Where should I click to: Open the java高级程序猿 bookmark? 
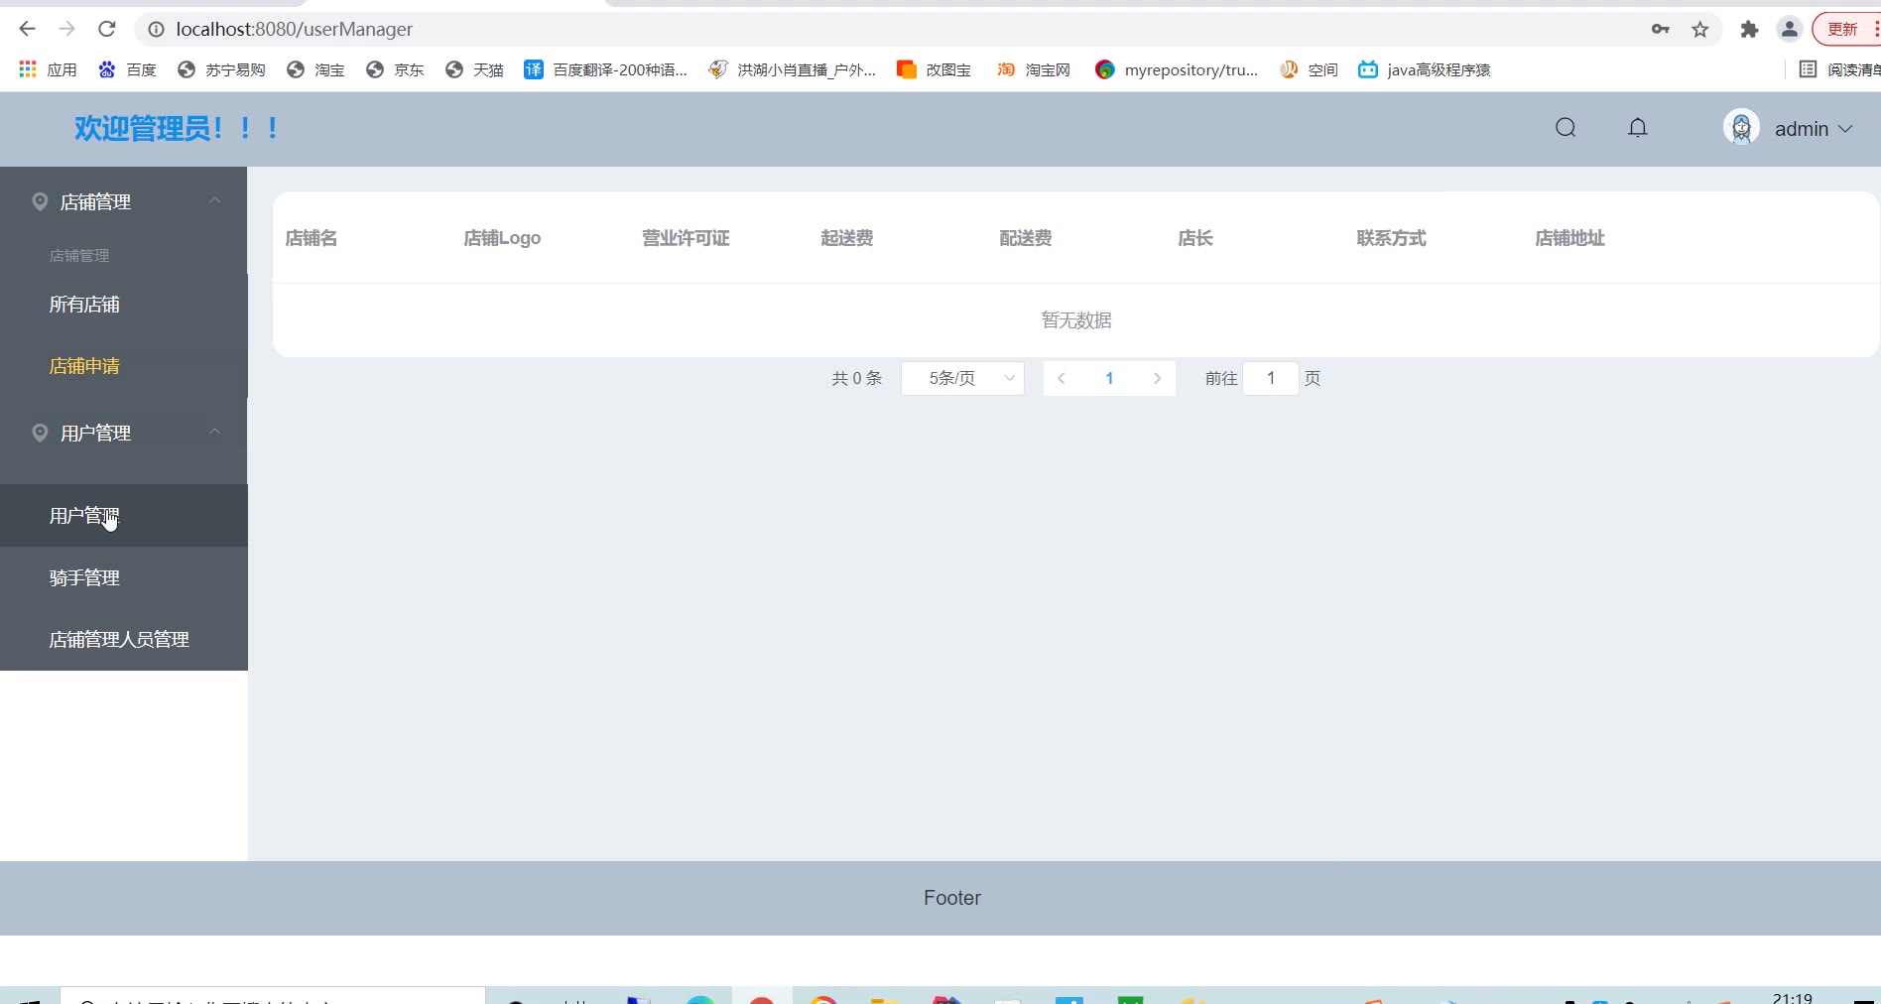point(1425,69)
